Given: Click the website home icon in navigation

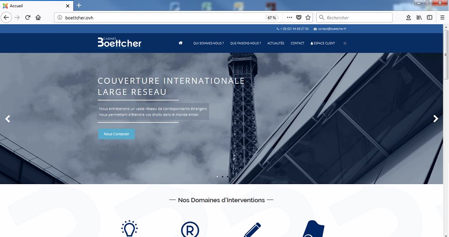Looking at the screenshot, I should 181,43.
